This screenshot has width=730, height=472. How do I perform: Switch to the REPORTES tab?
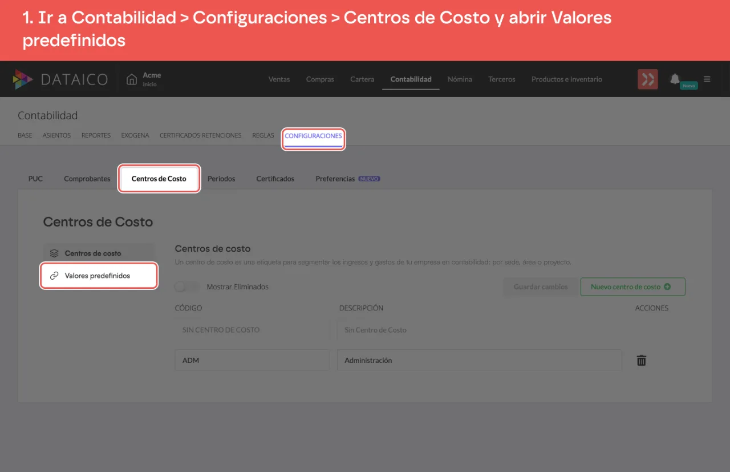[x=96, y=136]
